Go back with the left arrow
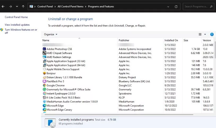This screenshot has width=216, height=128. pos(3,6)
